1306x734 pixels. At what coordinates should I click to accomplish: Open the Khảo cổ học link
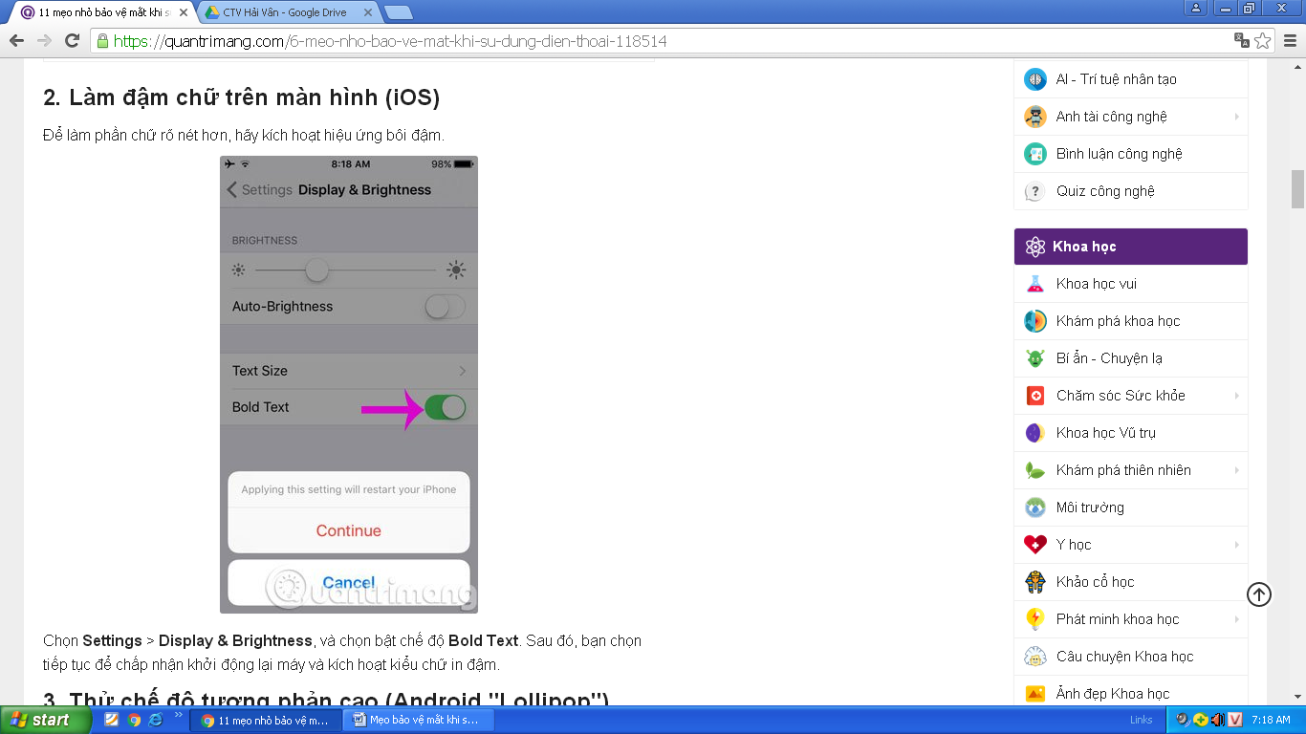click(1095, 582)
